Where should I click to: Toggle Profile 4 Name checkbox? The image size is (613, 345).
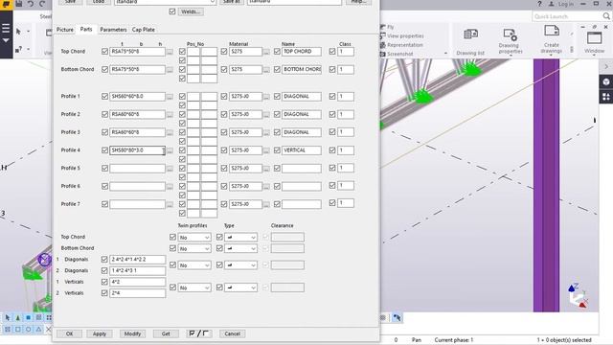click(277, 150)
